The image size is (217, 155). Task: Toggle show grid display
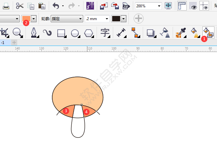click(193, 6)
